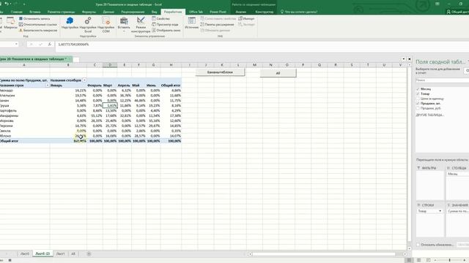Select column D header
This screenshot has height=263, width=469.
pyautogui.click(x=110, y=65)
